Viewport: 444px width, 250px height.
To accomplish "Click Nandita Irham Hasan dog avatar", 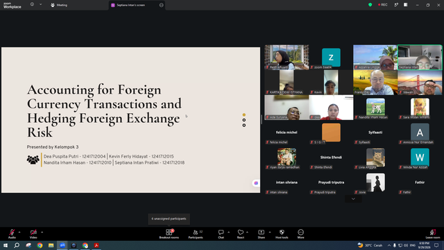I will pyautogui.click(x=375, y=106).
